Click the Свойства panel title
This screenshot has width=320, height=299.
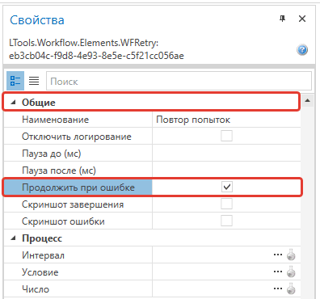(37, 20)
